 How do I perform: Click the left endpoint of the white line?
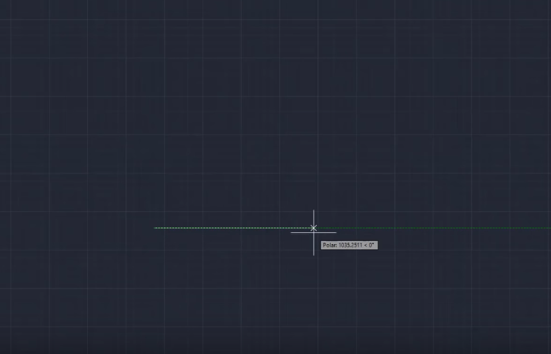coord(155,228)
